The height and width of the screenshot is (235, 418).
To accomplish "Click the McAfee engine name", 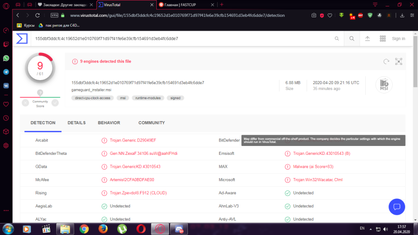I will point(42,180).
